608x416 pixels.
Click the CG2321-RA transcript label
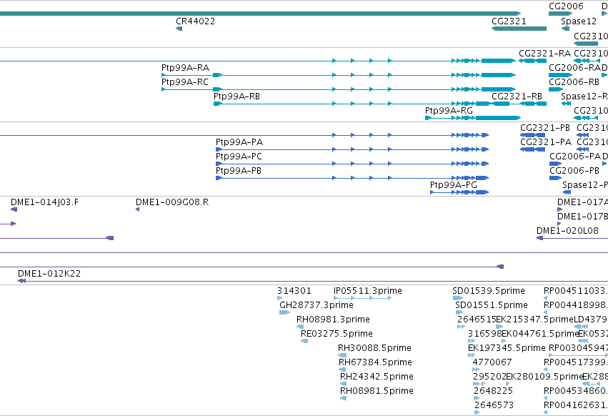tap(545, 54)
